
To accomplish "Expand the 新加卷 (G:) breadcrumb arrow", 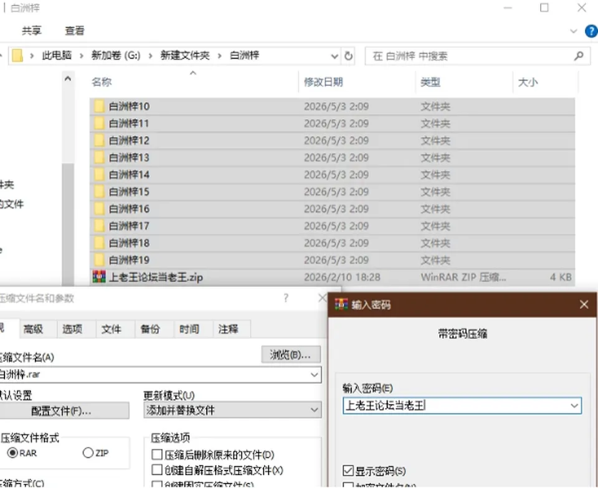I will 150,56.
